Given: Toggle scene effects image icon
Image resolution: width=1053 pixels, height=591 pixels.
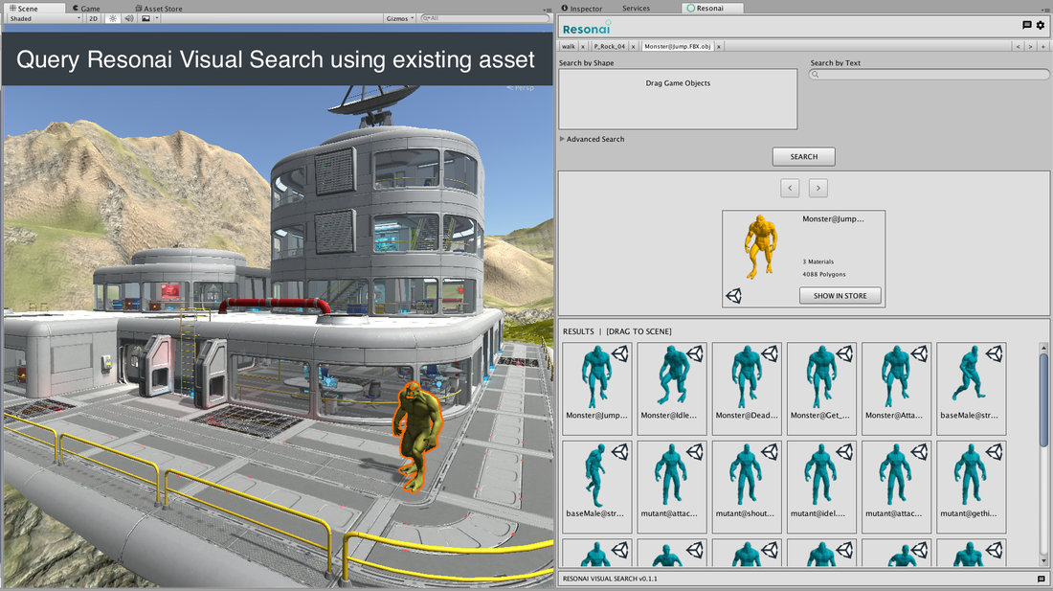Looking at the screenshot, I should [146, 18].
